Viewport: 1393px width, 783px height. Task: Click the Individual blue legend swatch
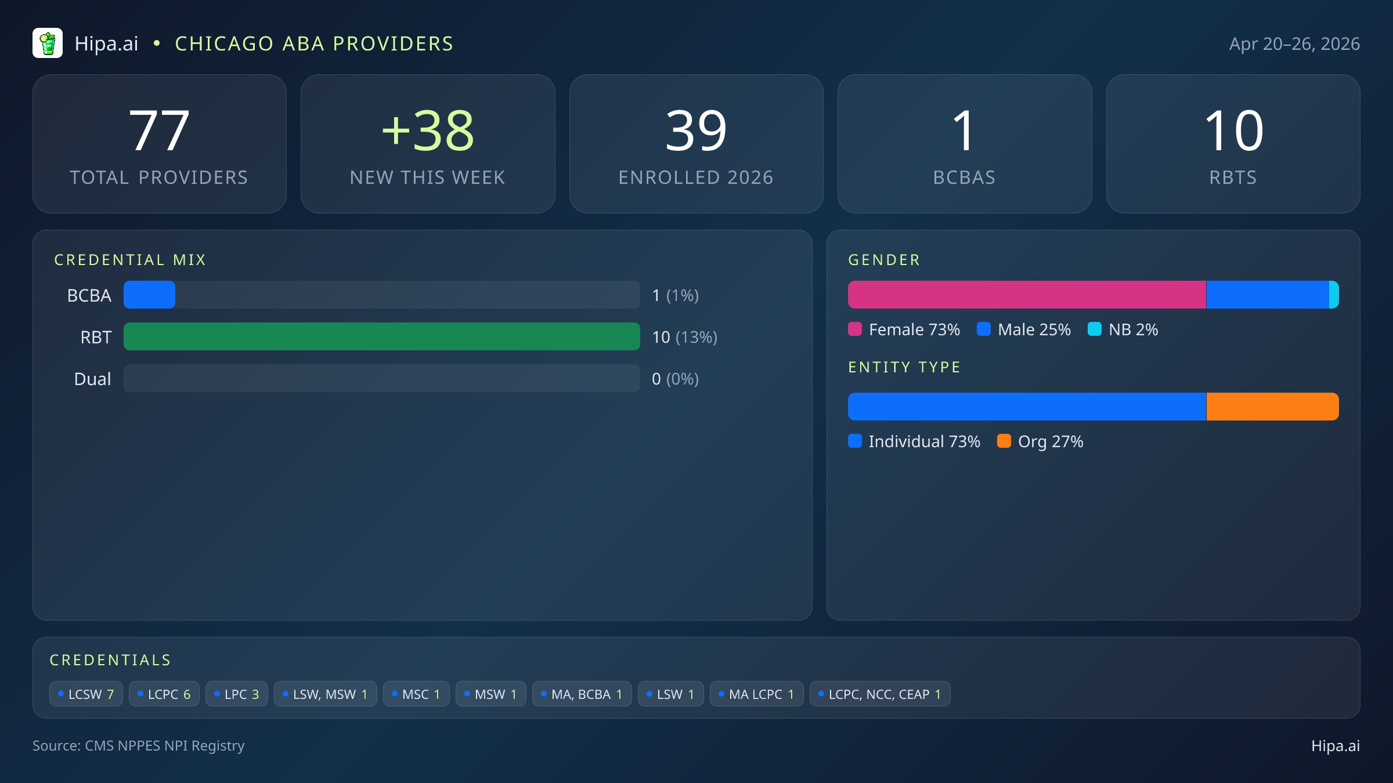pyautogui.click(x=855, y=441)
